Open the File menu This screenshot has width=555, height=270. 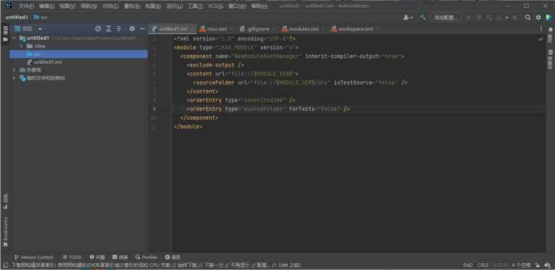pyautogui.click(x=26, y=6)
